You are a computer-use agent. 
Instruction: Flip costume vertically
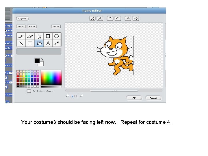(136, 18)
